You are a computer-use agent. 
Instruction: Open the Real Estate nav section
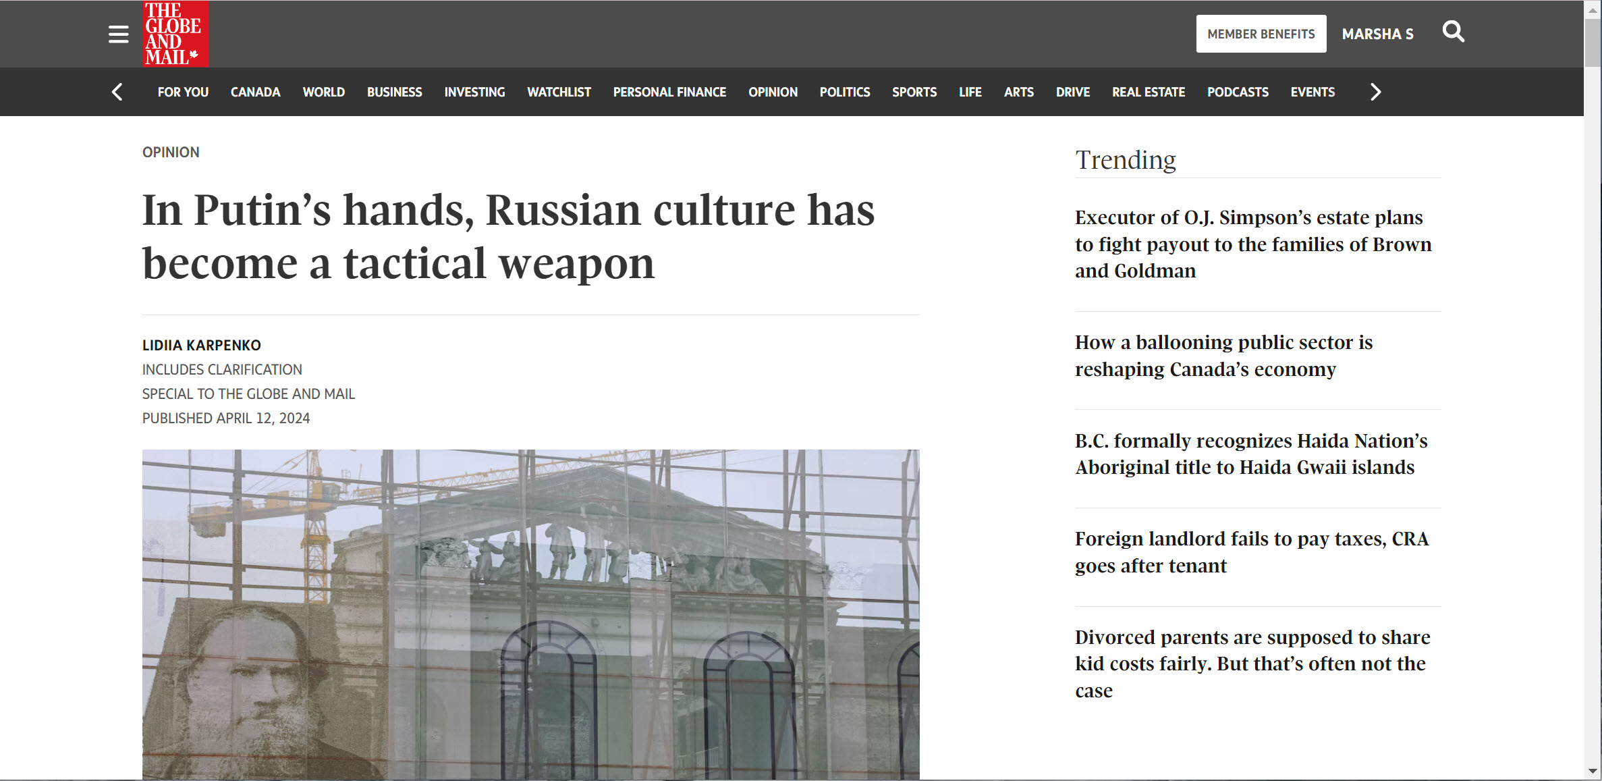click(1148, 92)
